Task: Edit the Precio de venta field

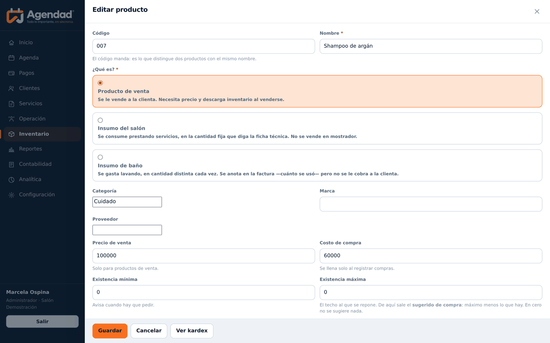Action: click(x=203, y=256)
